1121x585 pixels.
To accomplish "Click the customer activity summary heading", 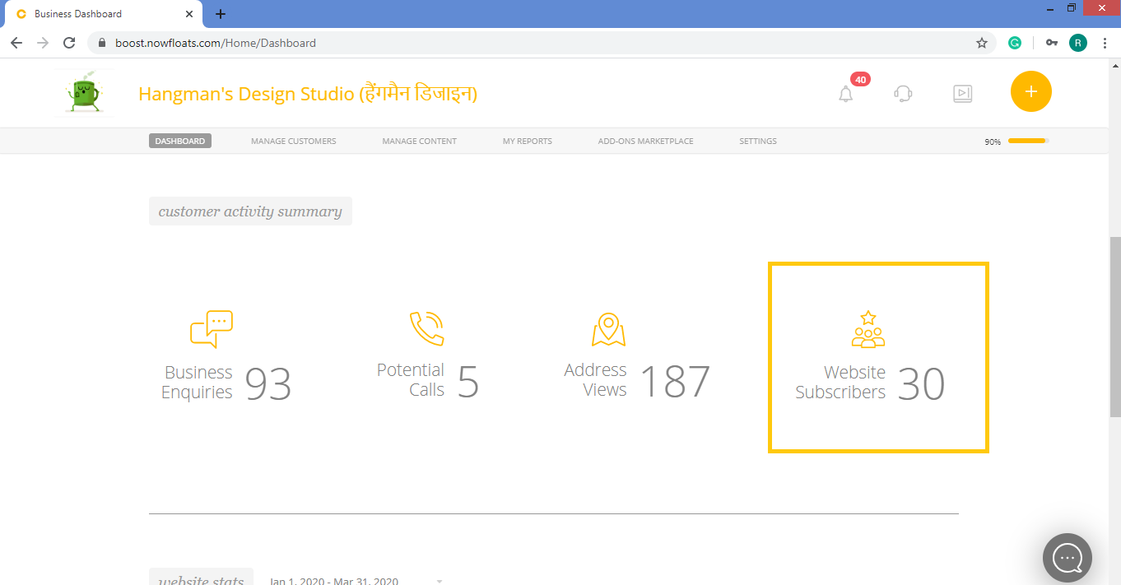I will tap(250, 211).
